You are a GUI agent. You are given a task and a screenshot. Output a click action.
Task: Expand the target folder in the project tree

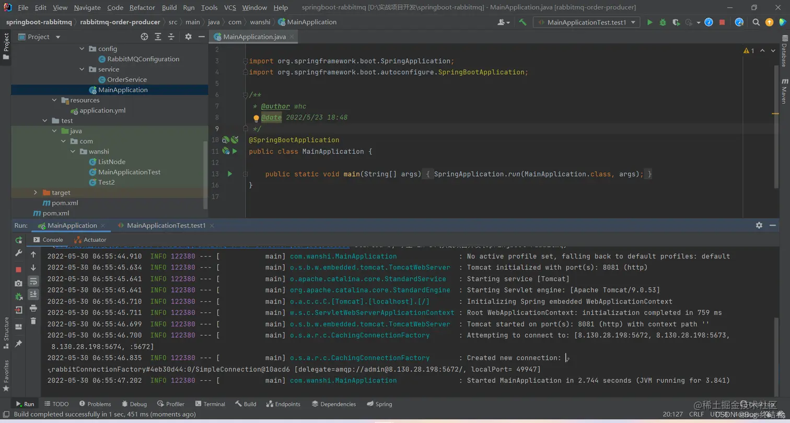click(36, 193)
